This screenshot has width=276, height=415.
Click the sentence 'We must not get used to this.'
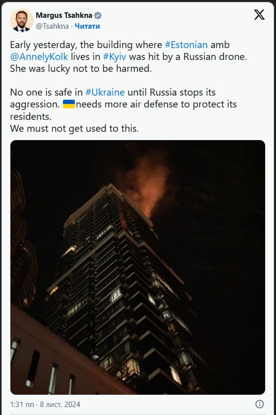[x=74, y=128]
